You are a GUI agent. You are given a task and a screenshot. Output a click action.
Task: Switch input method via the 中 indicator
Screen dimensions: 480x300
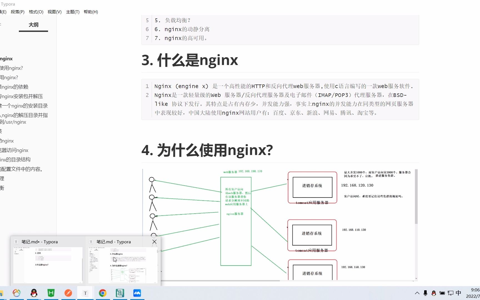click(459, 293)
